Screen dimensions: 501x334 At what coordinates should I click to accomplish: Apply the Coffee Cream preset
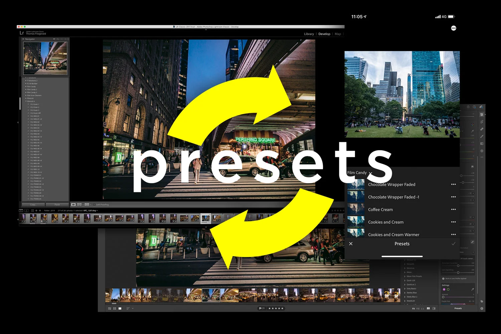coord(380,209)
